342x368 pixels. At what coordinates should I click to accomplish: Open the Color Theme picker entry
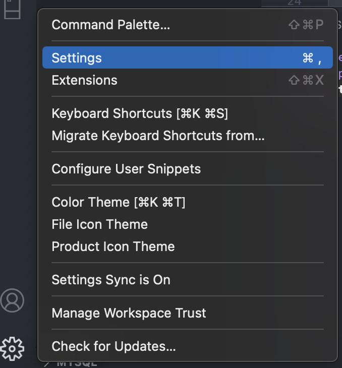coord(119,202)
